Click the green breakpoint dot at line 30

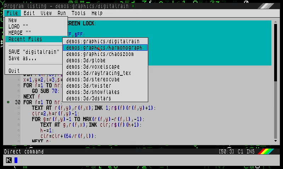[x=8, y=102]
